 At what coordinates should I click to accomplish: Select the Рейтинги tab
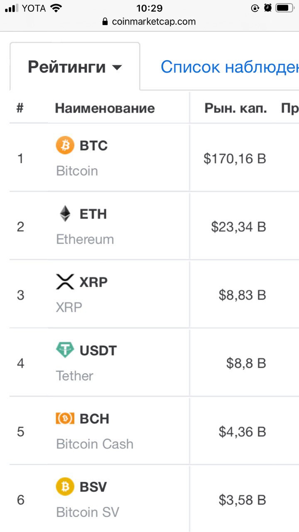75,66
